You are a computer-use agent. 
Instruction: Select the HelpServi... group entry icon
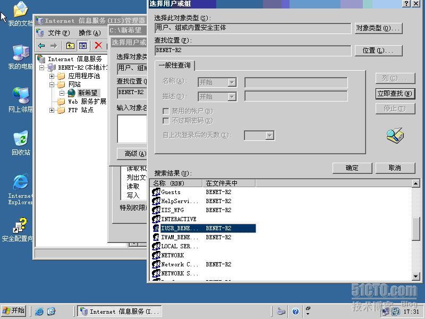pos(156,201)
